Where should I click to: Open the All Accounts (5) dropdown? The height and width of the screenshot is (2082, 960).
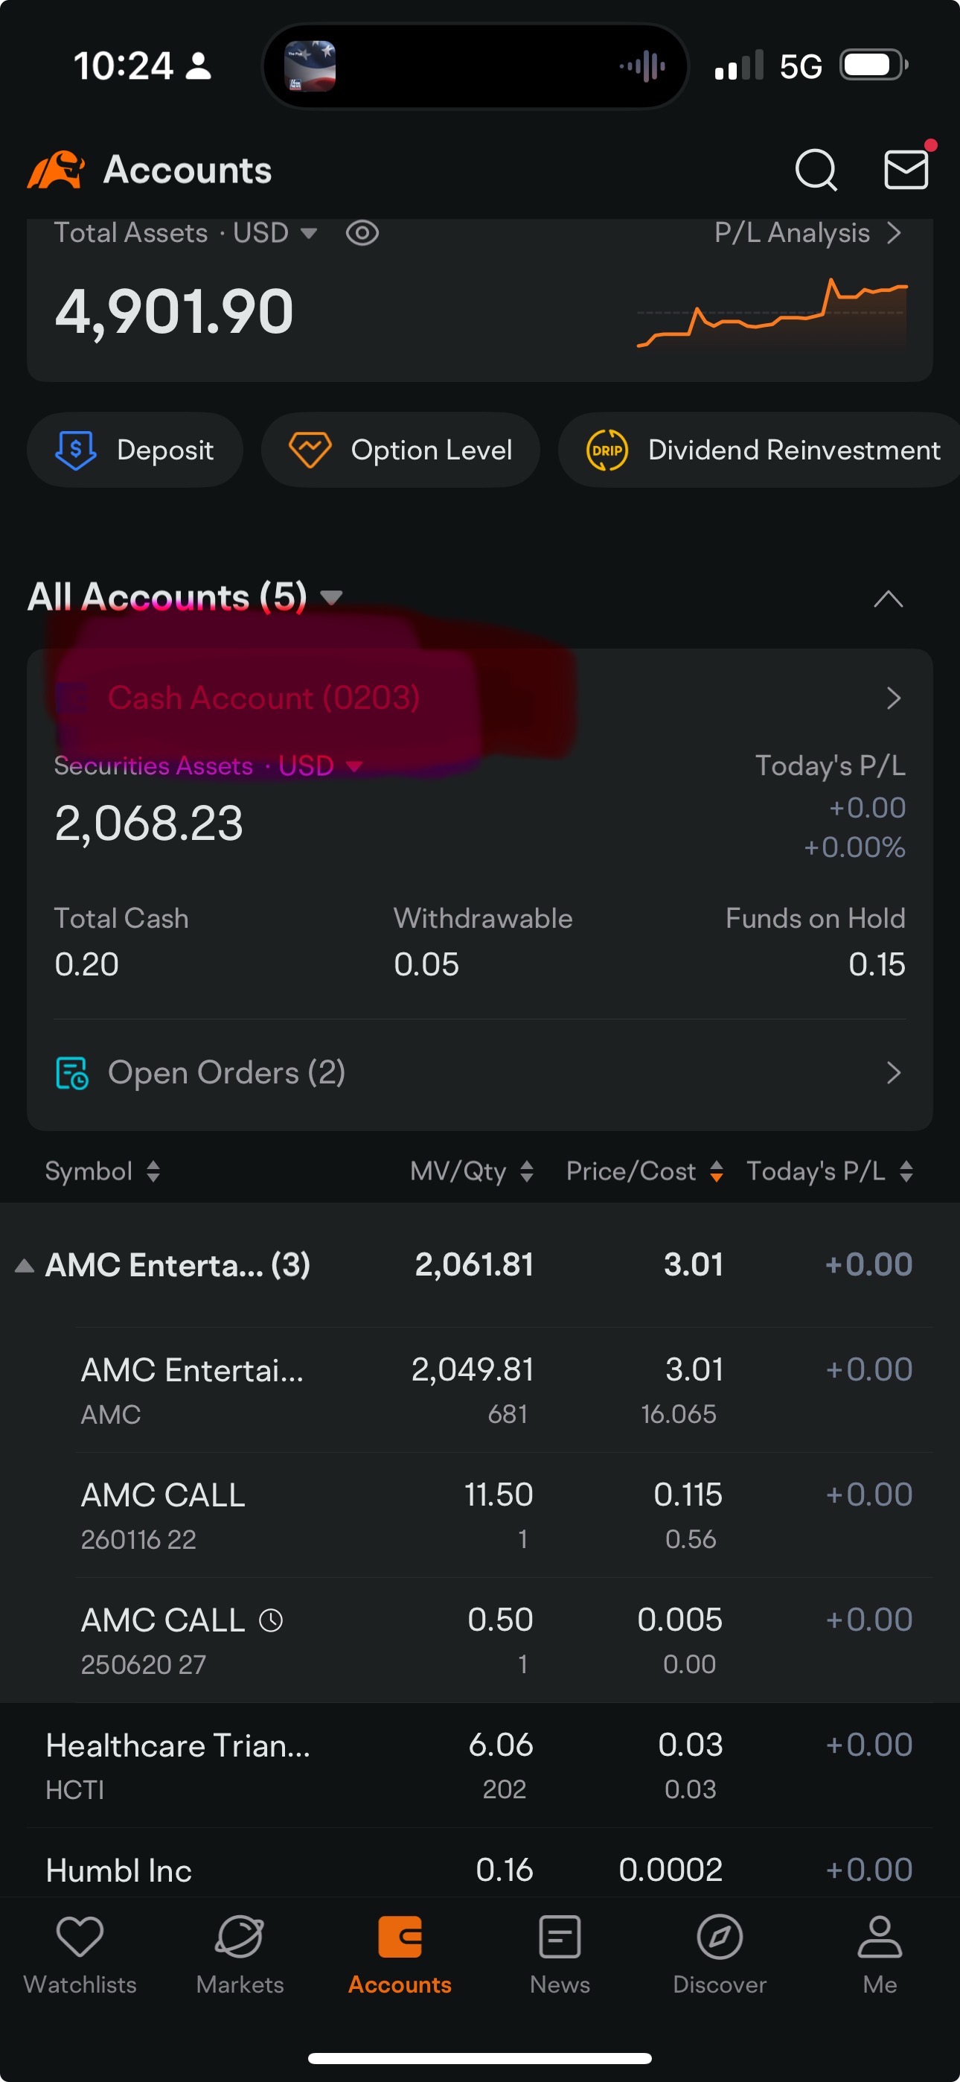(185, 597)
